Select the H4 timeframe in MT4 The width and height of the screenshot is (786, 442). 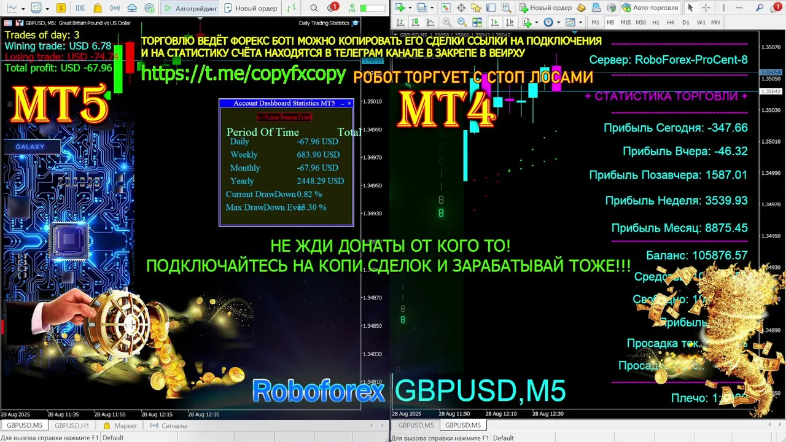coord(671,22)
